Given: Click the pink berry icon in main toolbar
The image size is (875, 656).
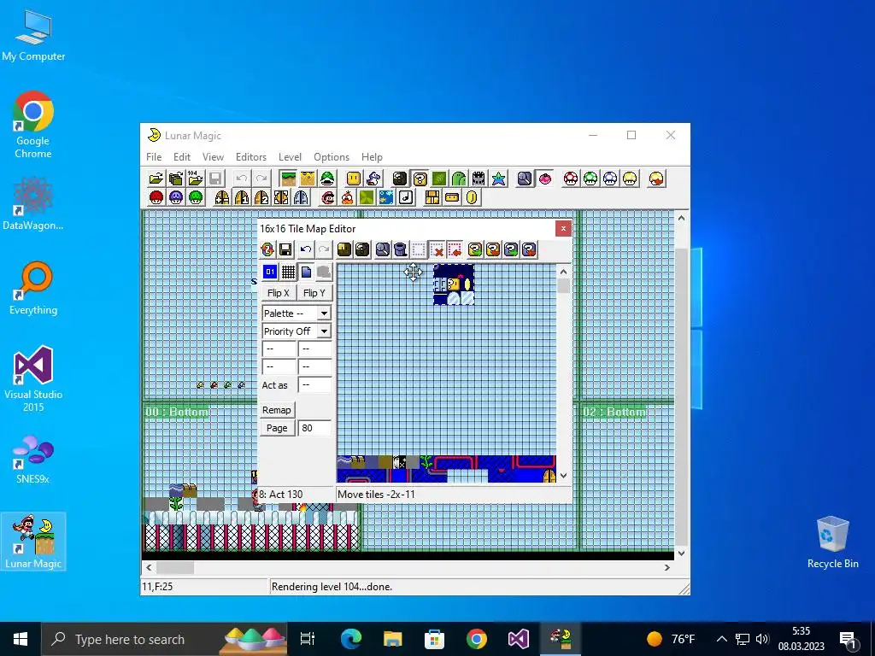Looking at the screenshot, I should (x=544, y=179).
